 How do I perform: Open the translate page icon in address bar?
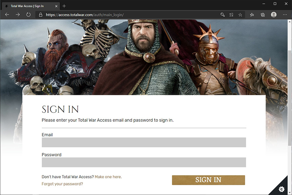231,15
